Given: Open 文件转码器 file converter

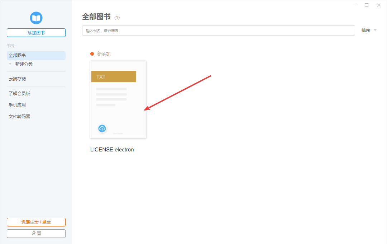Looking at the screenshot, I should [19, 116].
